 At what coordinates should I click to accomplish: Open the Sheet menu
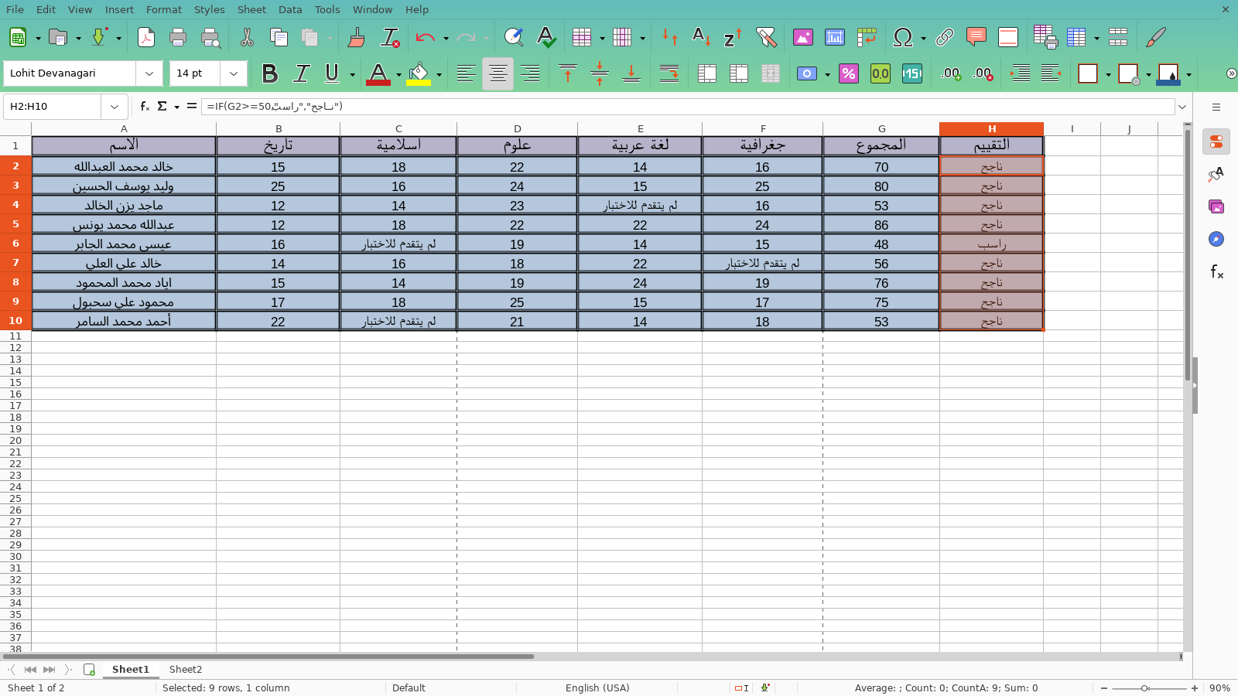point(251,9)
